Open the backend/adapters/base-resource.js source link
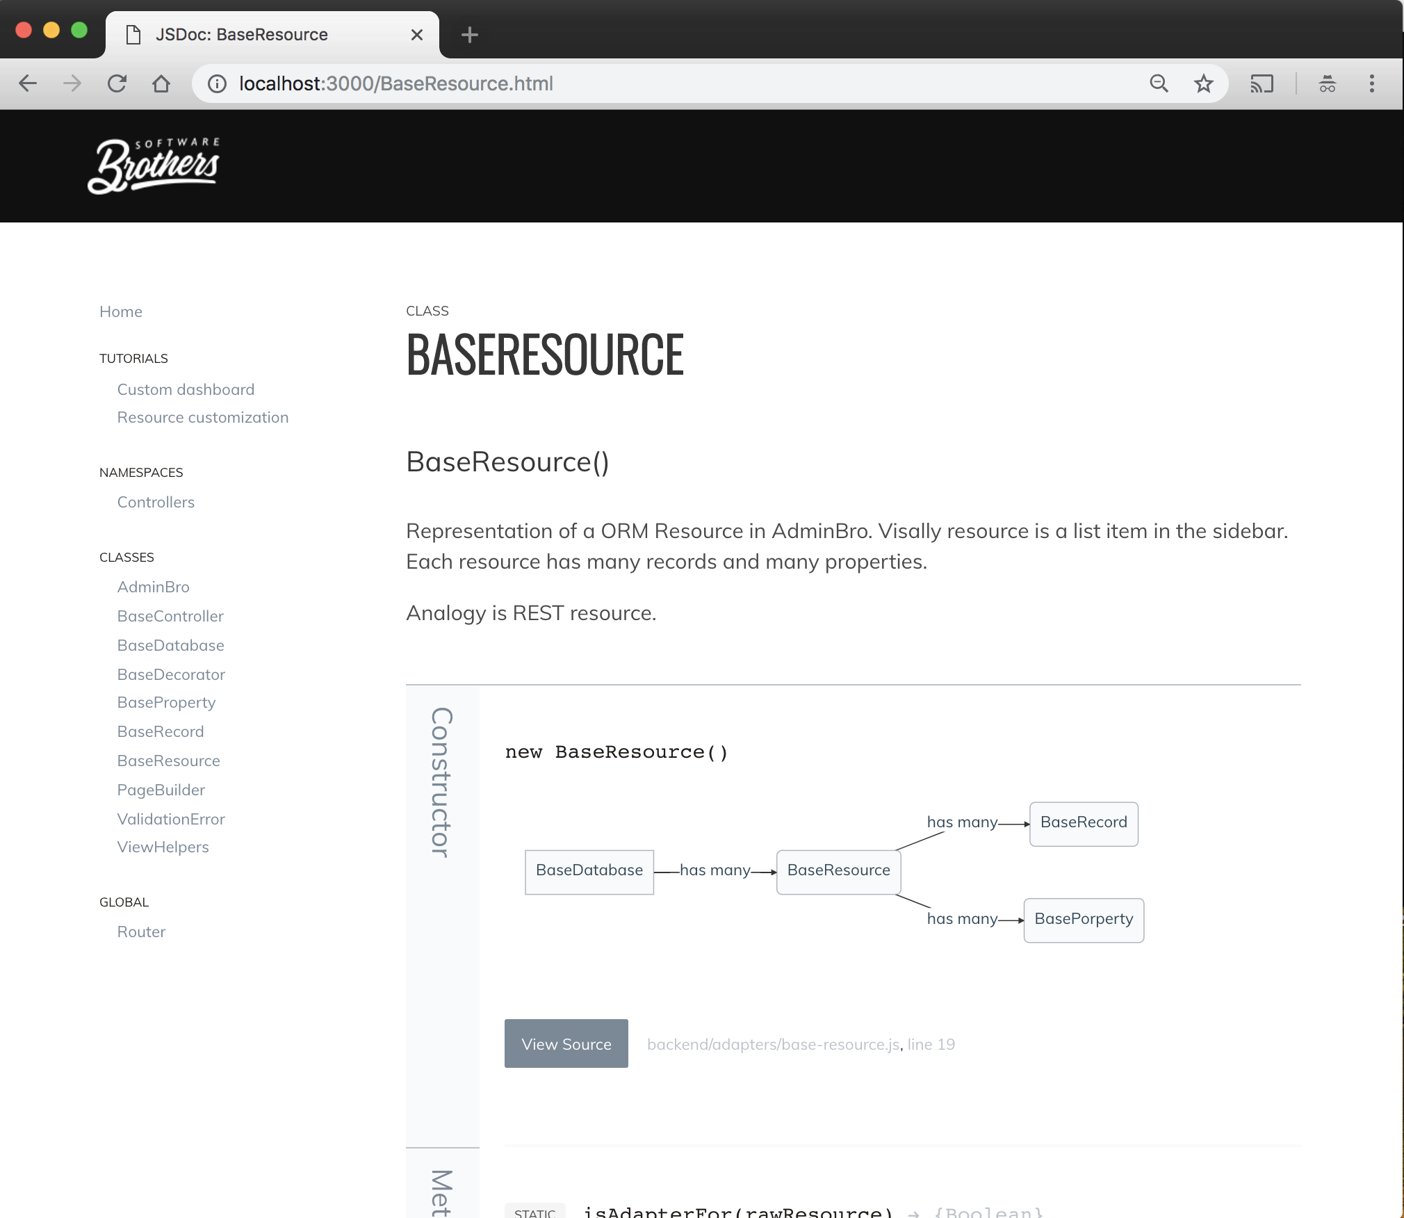 point(773,1044)
